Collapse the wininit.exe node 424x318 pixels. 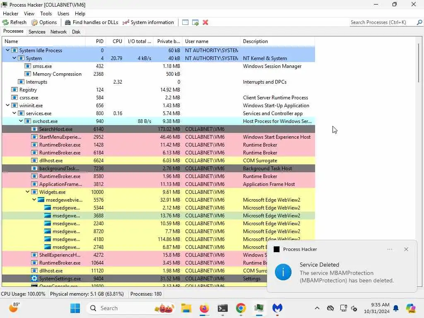[7, 106]
